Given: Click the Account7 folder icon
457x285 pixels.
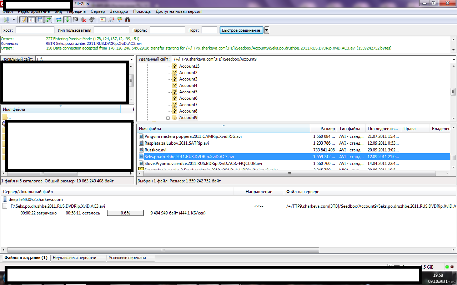Looking at the screenshot, I should [x=175, y=105].
